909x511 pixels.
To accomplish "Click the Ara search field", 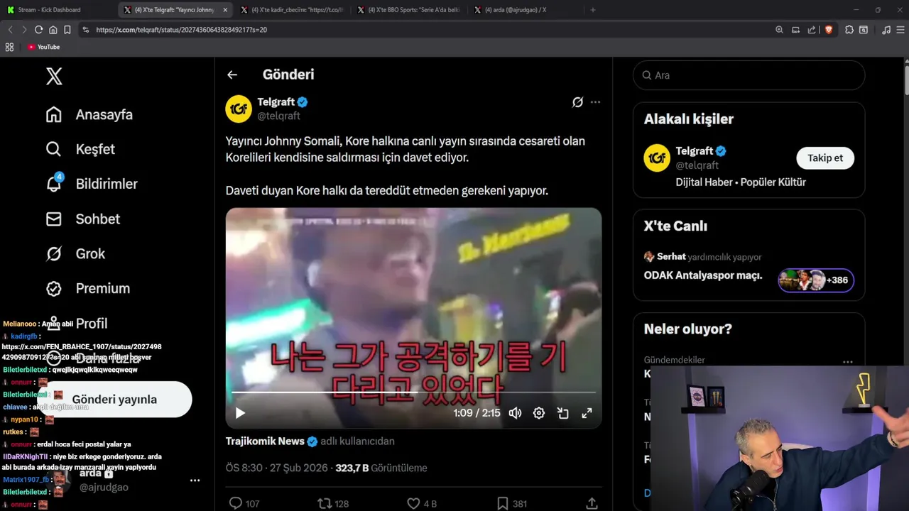I will (x=749, y=75).
